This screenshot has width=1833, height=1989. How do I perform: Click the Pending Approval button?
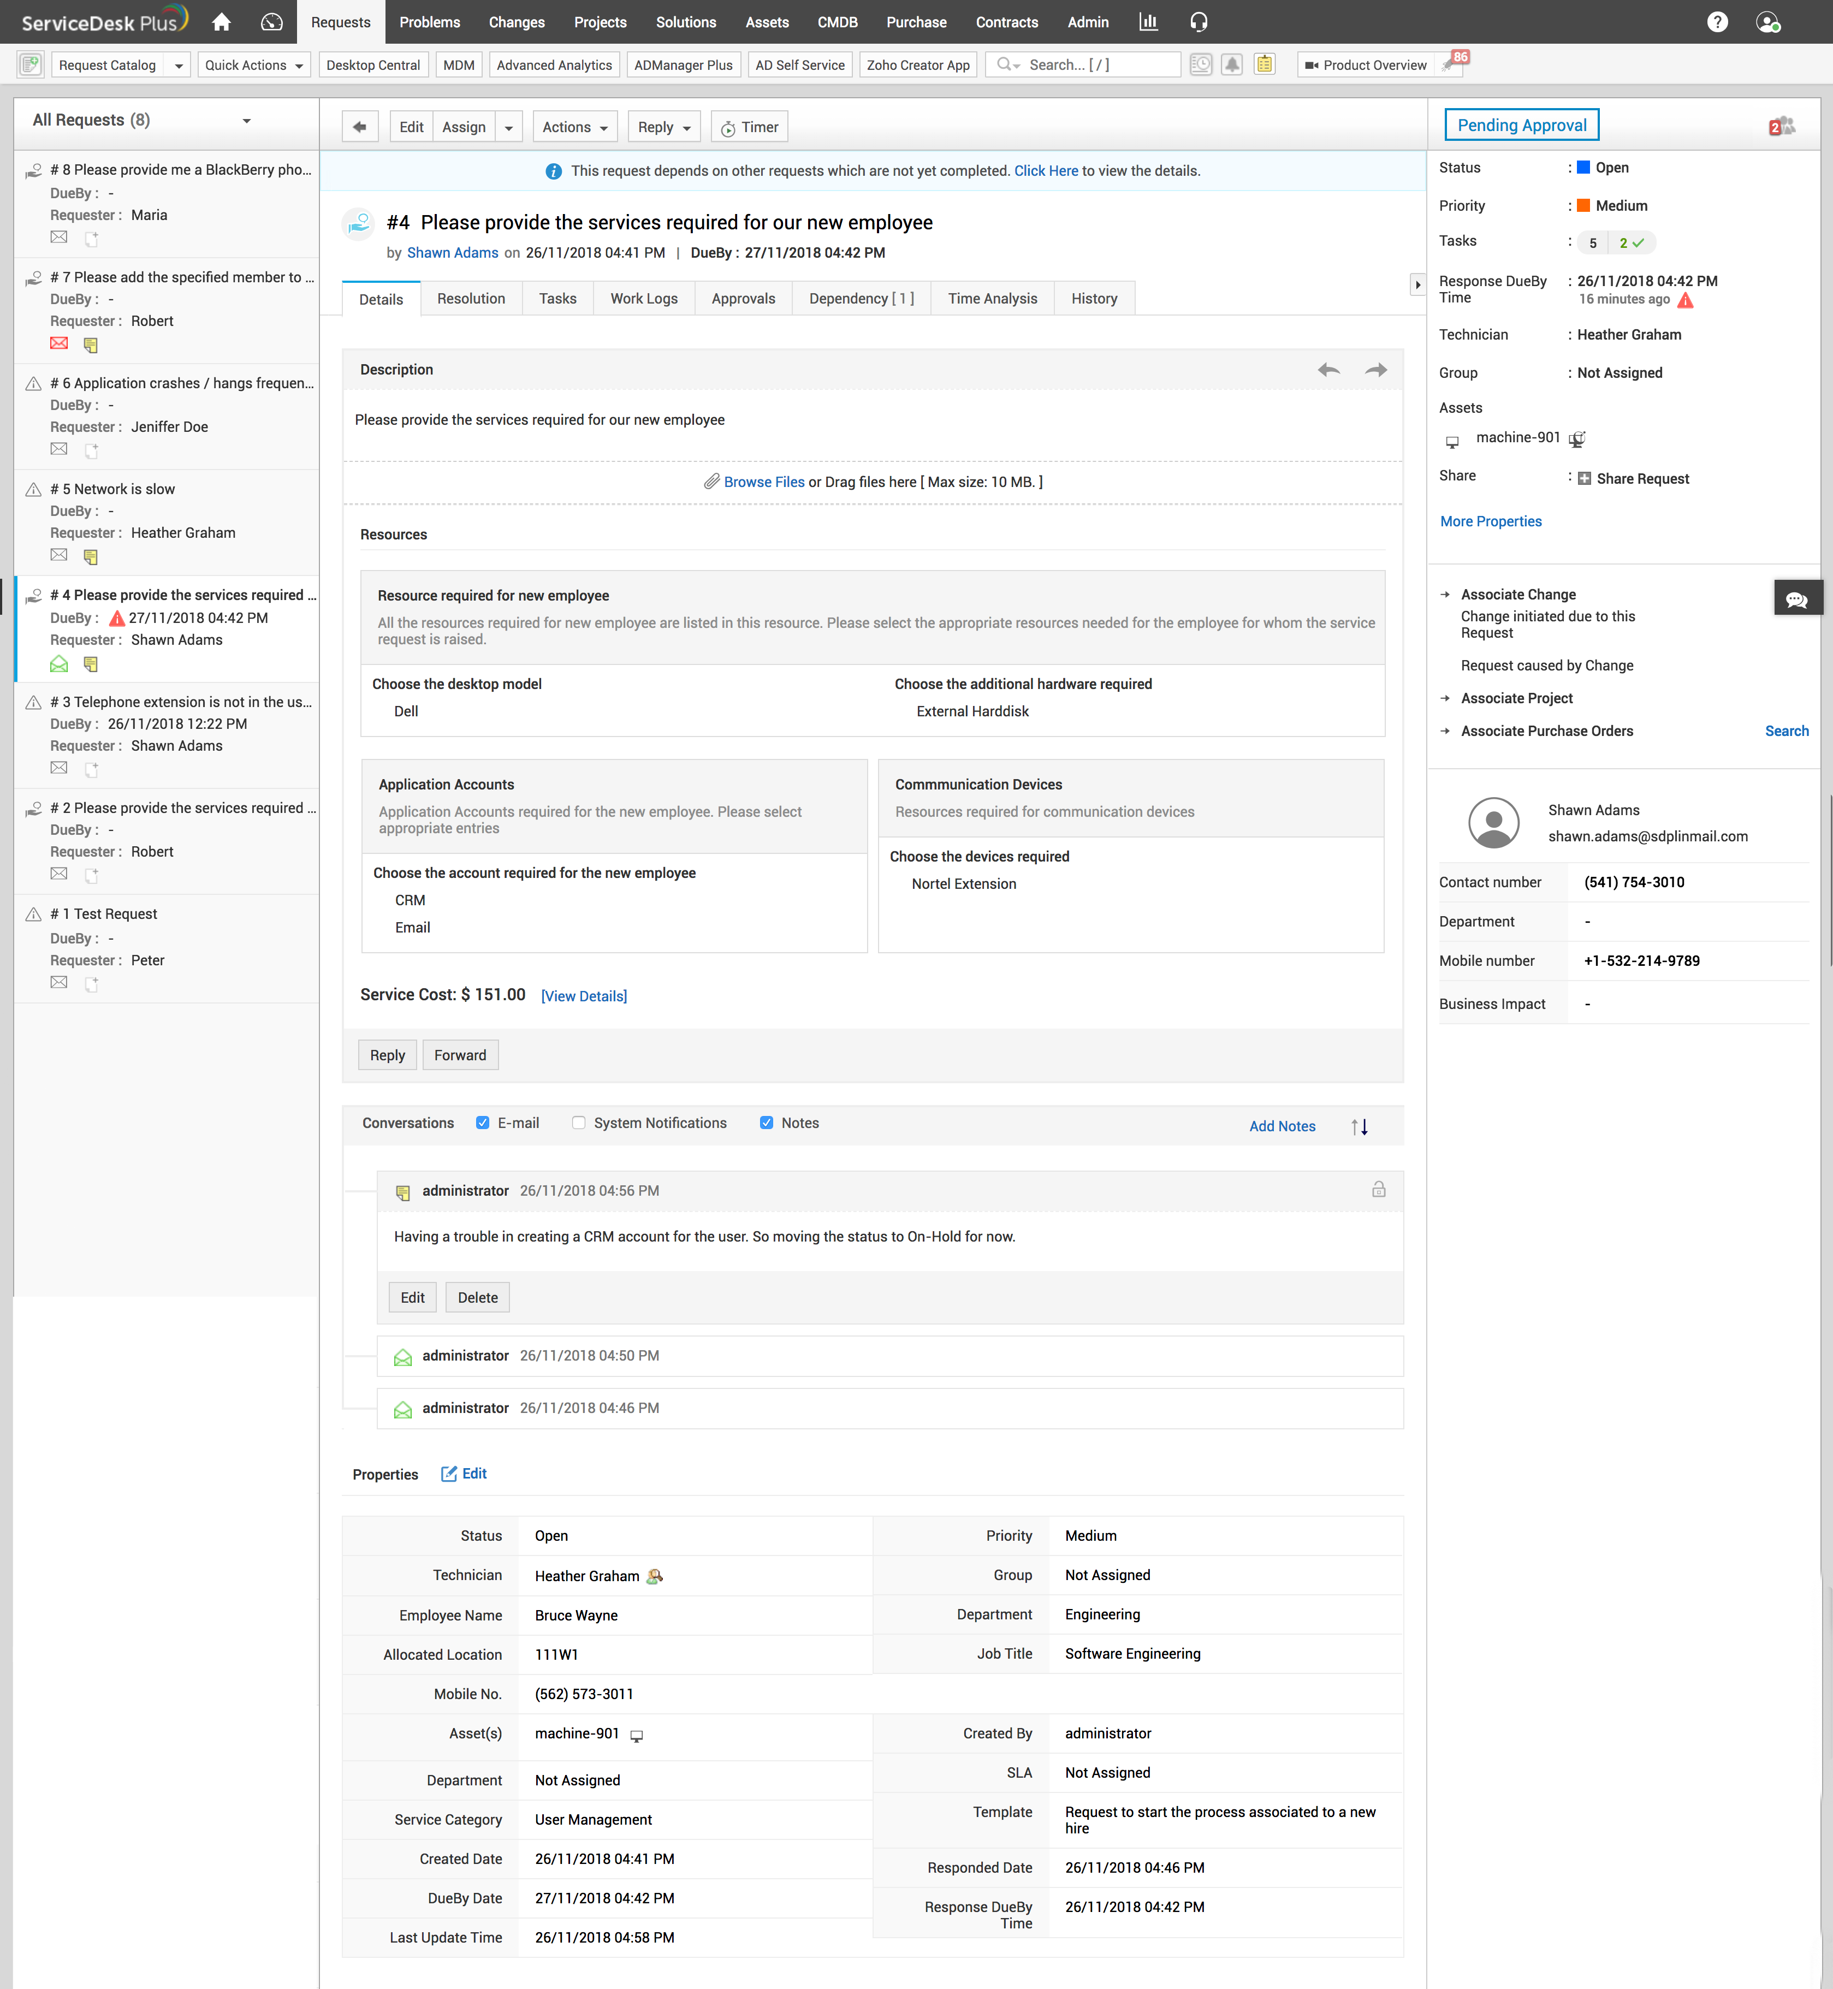click(x=1522, y=125)
